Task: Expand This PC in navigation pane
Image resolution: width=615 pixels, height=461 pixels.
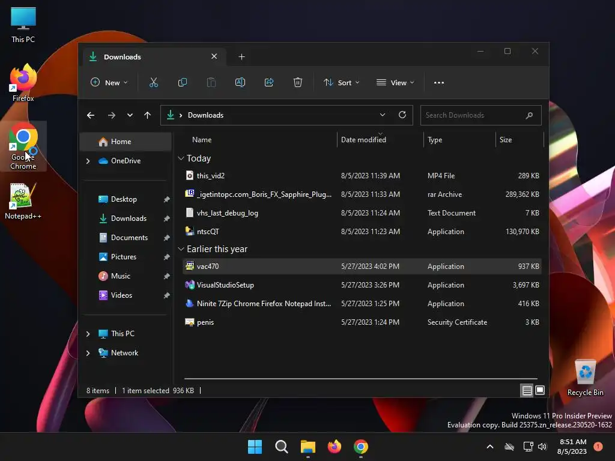Action: pyautogui.click(x=88, y=334)
